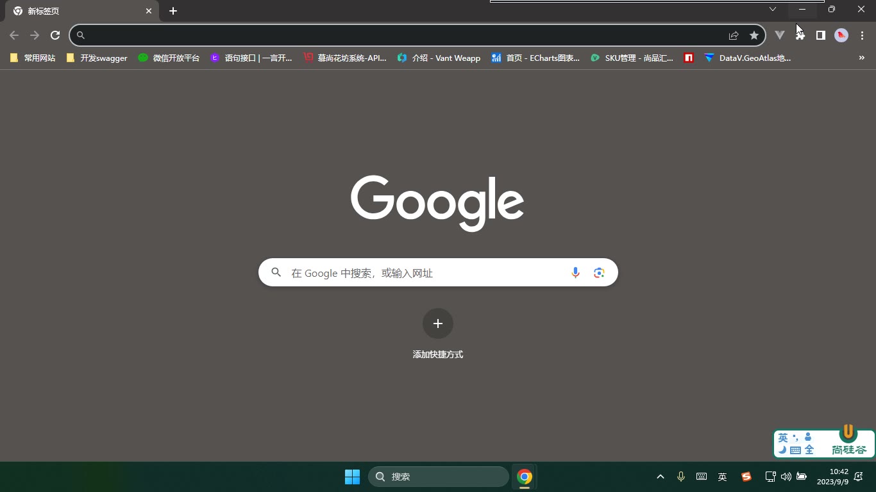The image size is (876, 492).
Task: Click the microphone icon in system tray
Action: [681, 477]
